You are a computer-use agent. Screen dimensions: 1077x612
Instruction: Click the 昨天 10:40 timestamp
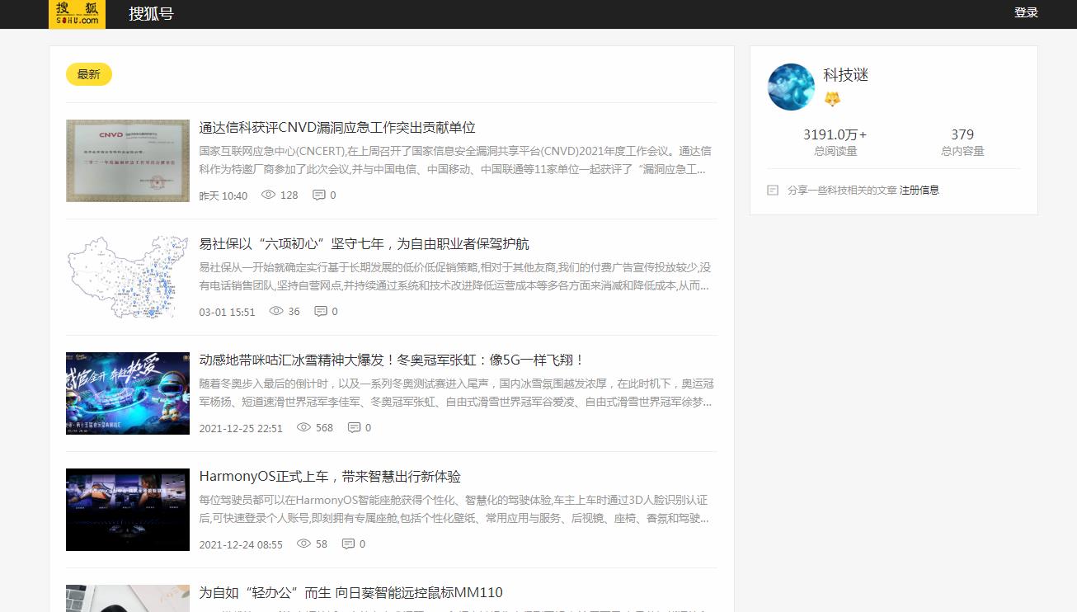pos(223,196)
